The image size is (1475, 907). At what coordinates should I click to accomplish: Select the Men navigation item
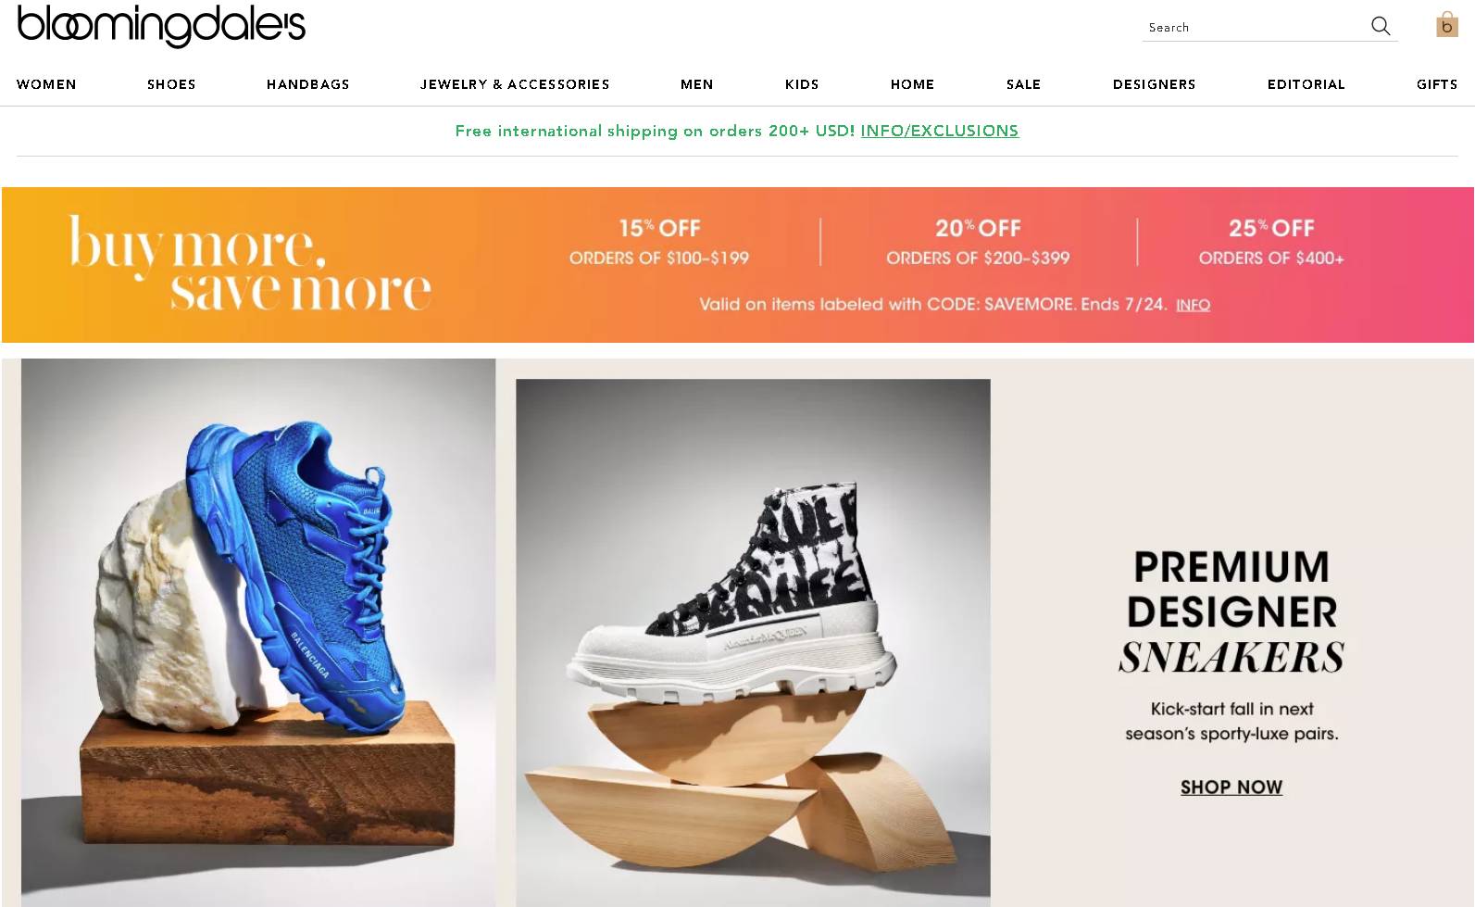pyautogui.click(x=697, y=84)
